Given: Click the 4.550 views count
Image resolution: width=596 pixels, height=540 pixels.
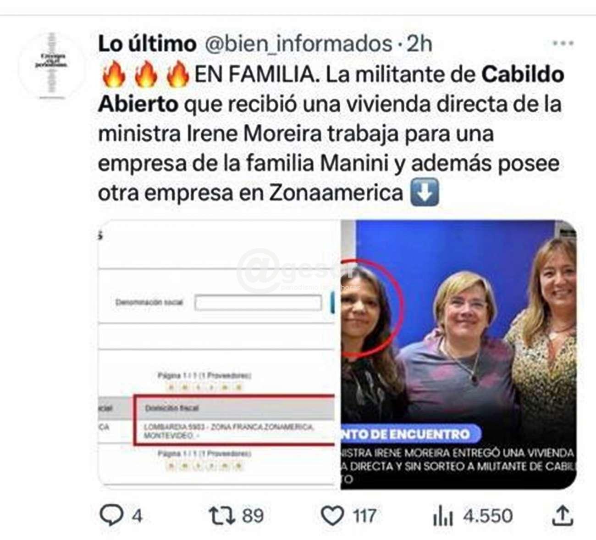Looking at the screenshot, I should (x=487, y=516).
